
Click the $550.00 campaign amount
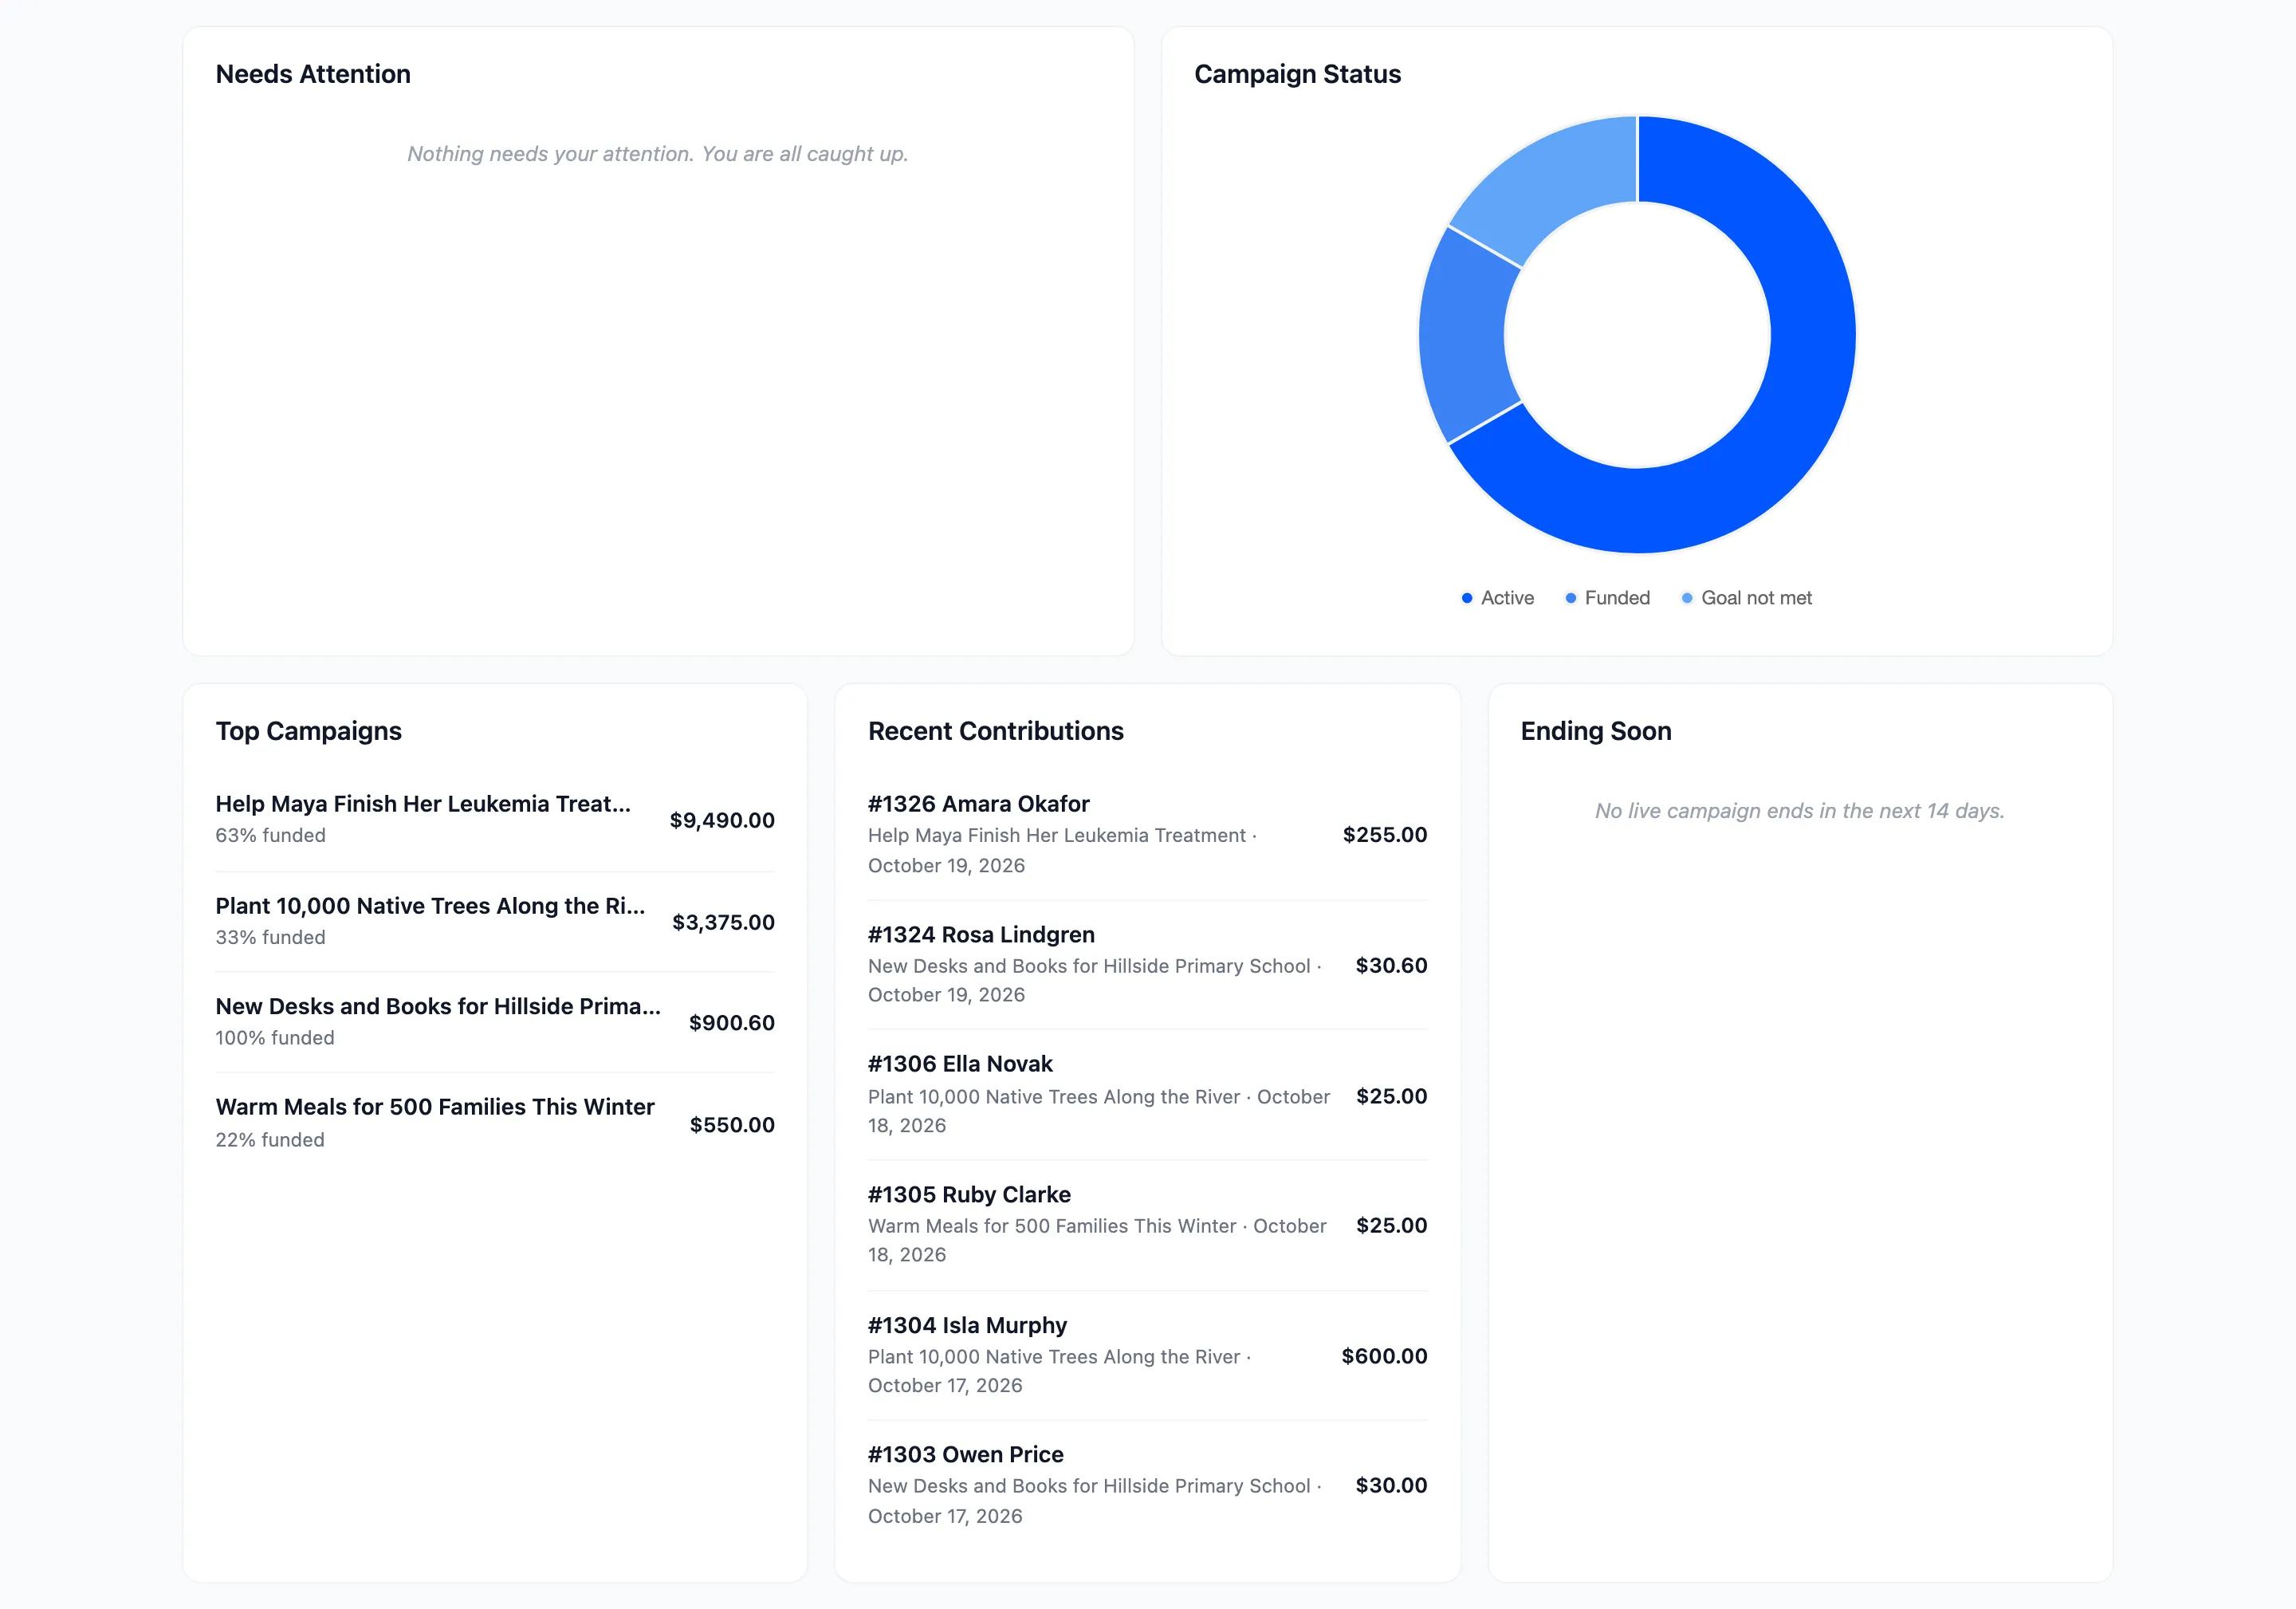click(732, 1125)
